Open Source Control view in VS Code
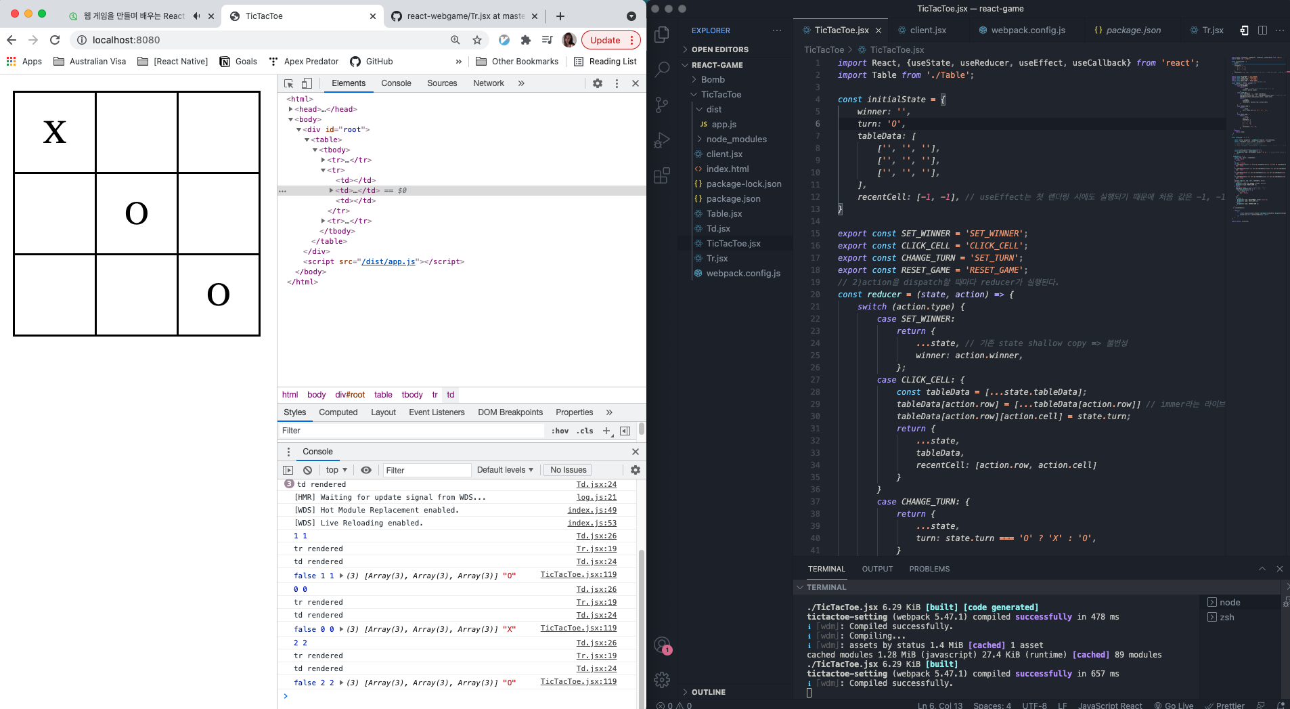Image resolution: width=1290 pixels, height=709 pixels. [662, 104]
